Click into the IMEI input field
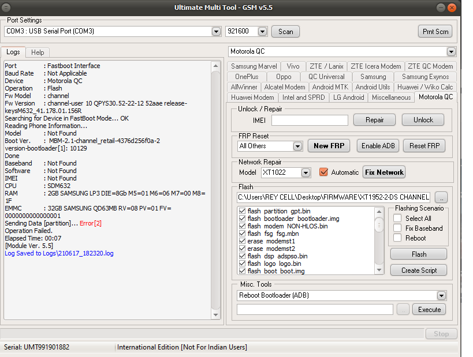 click(x=310, y=120)
